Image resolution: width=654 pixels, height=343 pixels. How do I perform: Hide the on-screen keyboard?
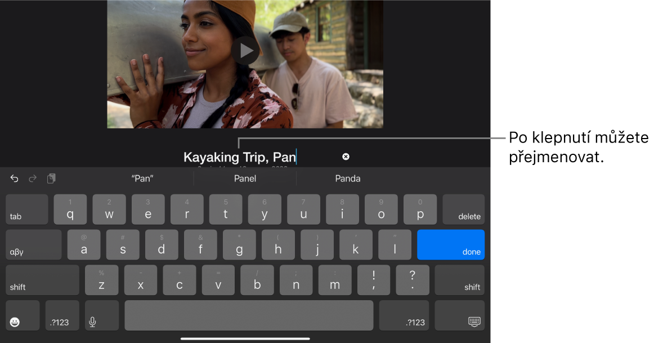point(460,315)
